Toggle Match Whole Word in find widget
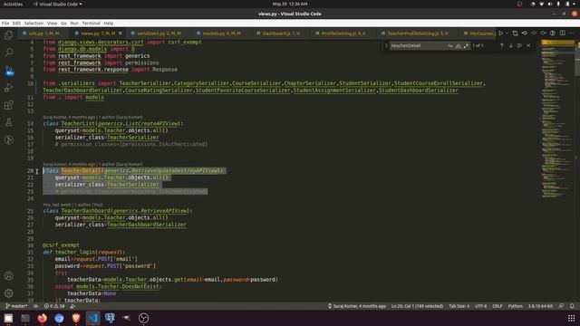This screenshot has width=580, height=326. pyautogui.click(x=458, y=45)
